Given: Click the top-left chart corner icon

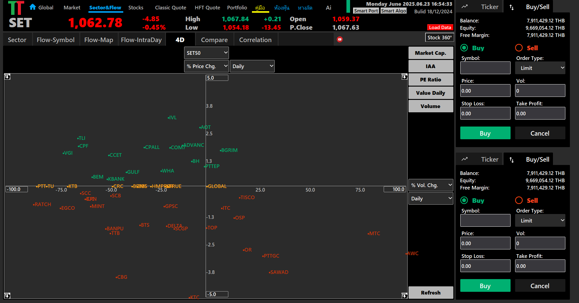Looking at the screenshot, I should click(x=7, y=77).
